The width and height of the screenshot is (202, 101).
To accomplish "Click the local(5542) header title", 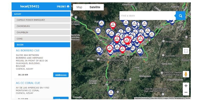I will pyautogui.click(x=30, y=6).
